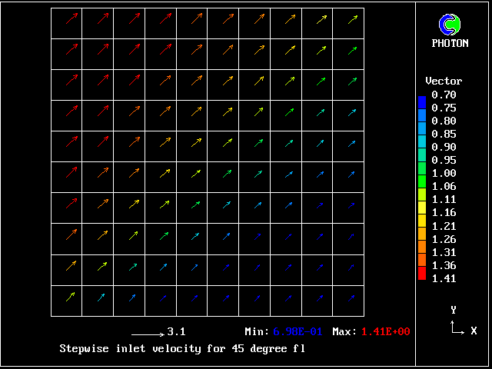Click the dark blue top of legend bar
Image resolution: width=492 pixels, height=369 pixels.
click(421, 101)
